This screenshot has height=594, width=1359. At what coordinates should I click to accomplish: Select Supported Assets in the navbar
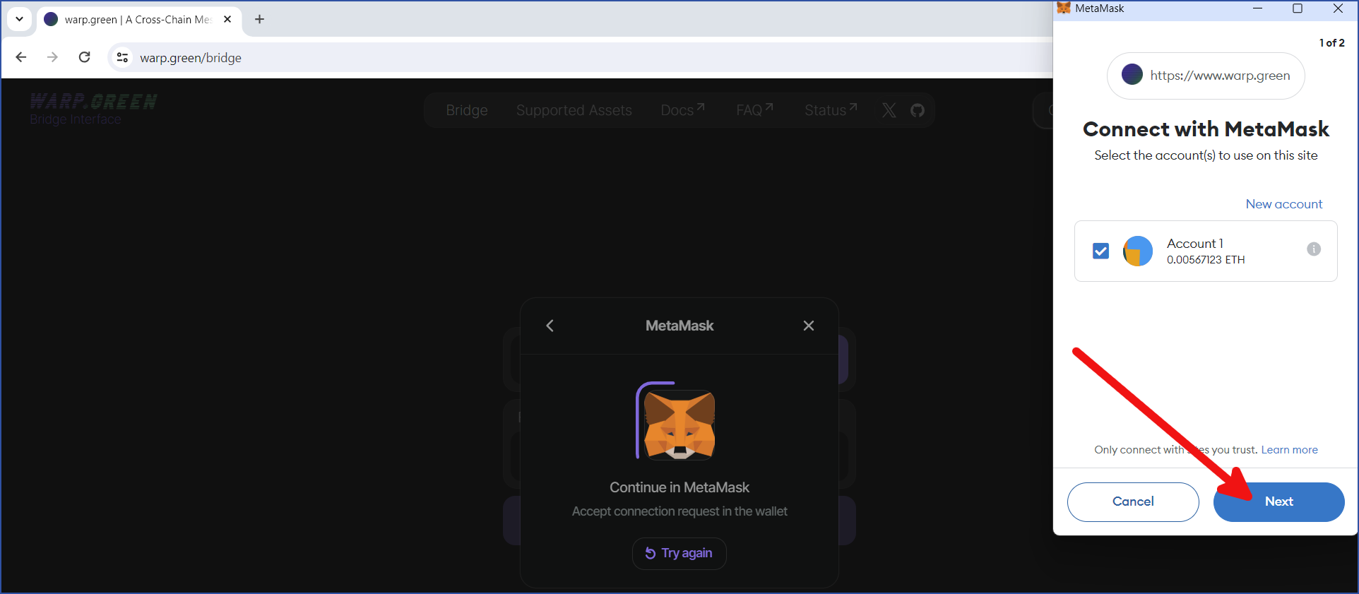574,110
